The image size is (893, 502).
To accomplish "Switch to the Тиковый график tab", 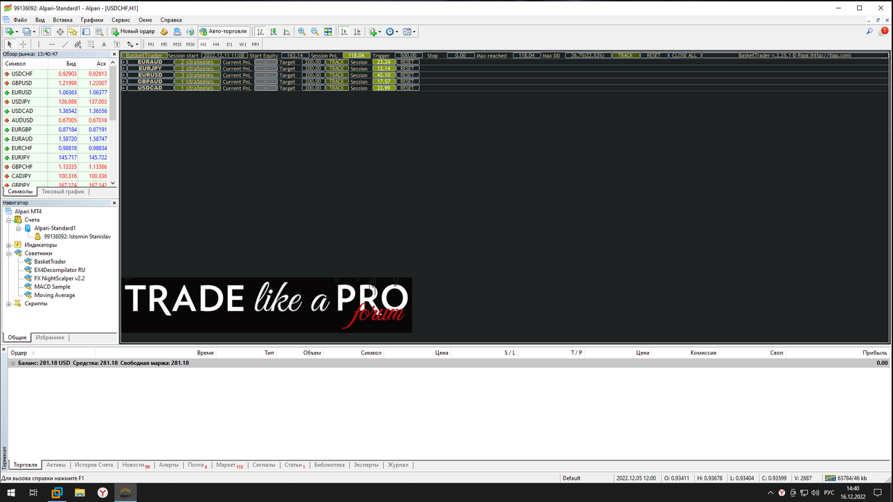I will click(x=63, y=192).
